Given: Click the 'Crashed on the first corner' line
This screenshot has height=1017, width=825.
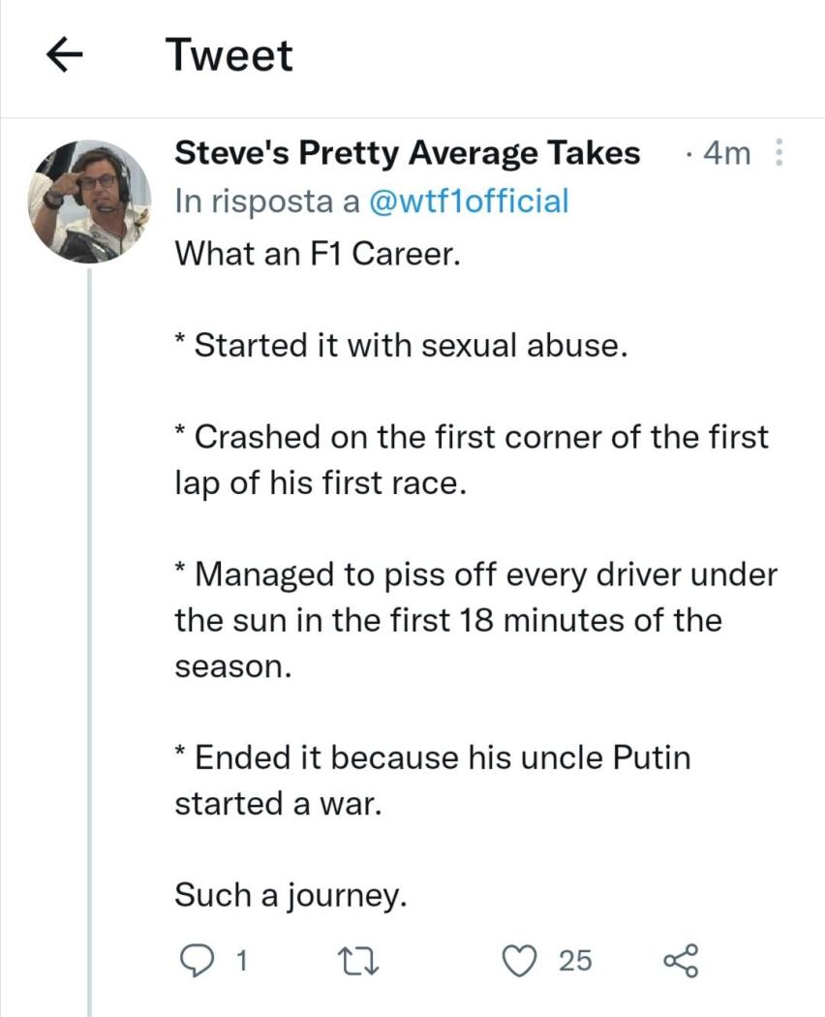Looking at the screenshot, I should 472,437.
